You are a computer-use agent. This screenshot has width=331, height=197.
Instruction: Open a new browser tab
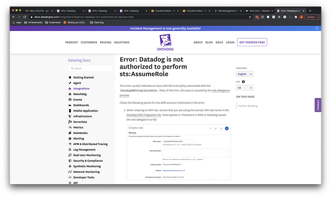coord(310,11)
